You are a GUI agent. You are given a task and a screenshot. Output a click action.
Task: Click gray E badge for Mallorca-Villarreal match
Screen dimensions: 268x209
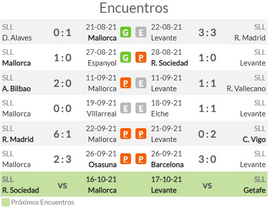click(126, 108)
